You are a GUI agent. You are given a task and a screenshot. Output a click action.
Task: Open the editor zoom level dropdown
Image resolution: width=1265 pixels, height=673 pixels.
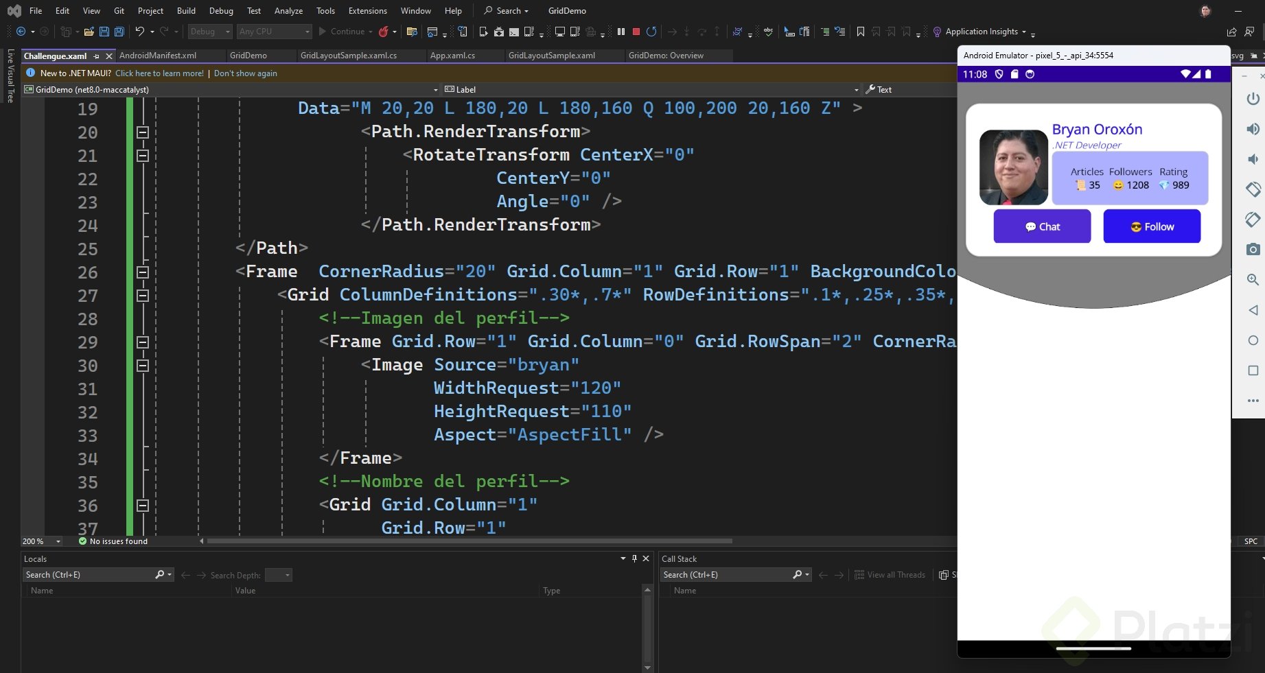click(x=58, y=541)
